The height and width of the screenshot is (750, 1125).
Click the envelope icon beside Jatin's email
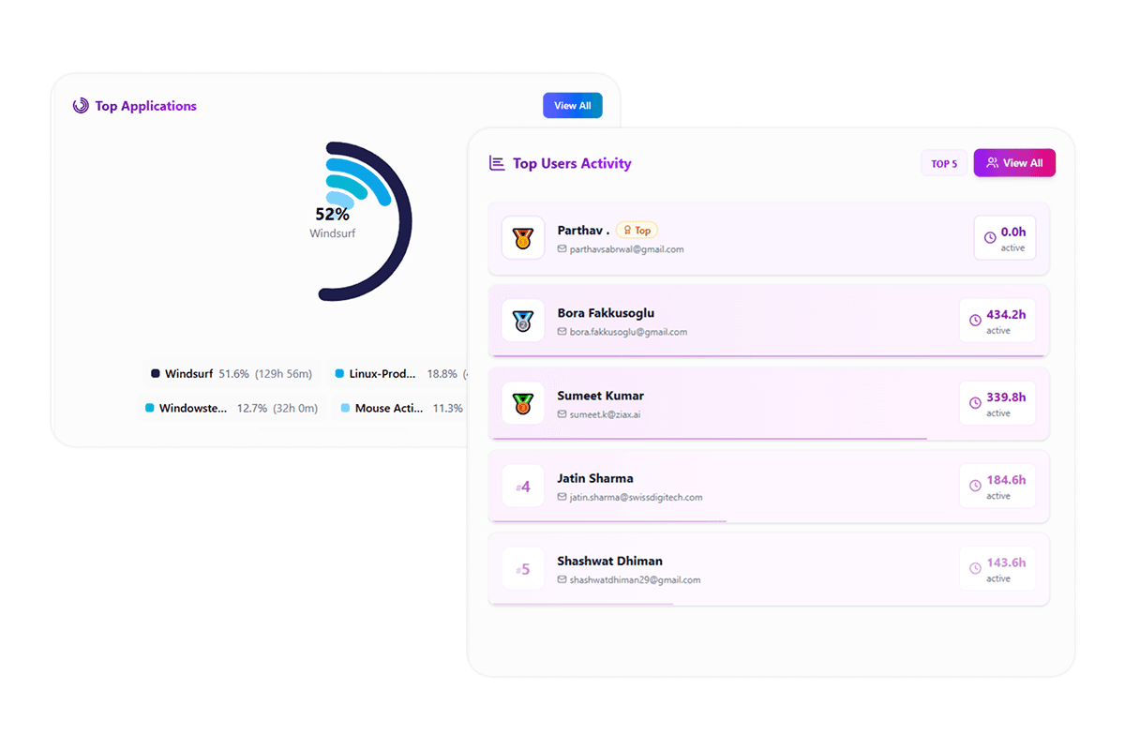tap(562, 497)
